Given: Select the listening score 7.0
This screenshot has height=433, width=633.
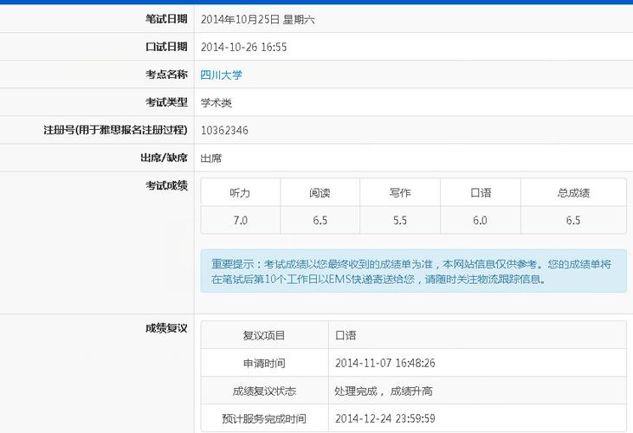Looking at the screenshot, I should (240, 220).
